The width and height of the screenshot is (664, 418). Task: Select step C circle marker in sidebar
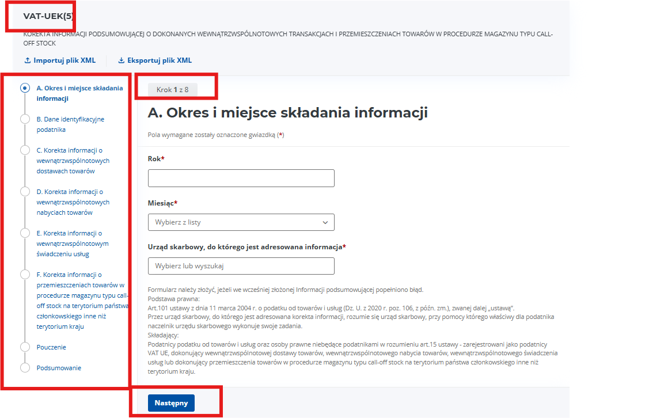tap(25, 150)
